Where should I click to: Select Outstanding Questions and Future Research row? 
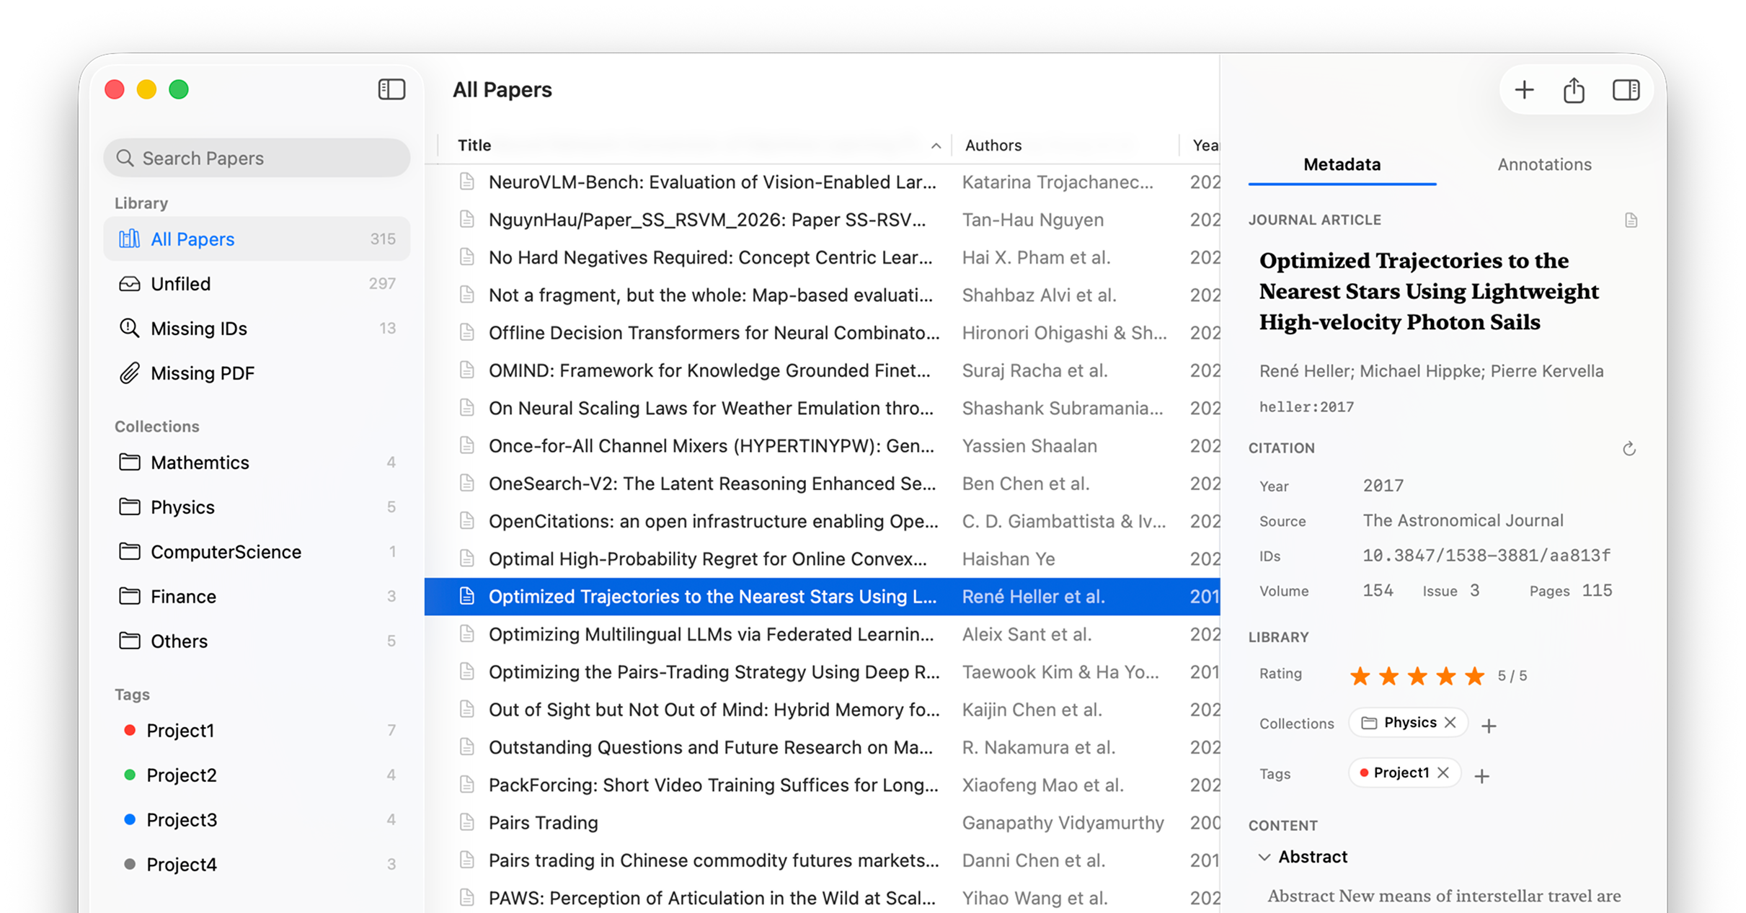(x=822, y=747)
